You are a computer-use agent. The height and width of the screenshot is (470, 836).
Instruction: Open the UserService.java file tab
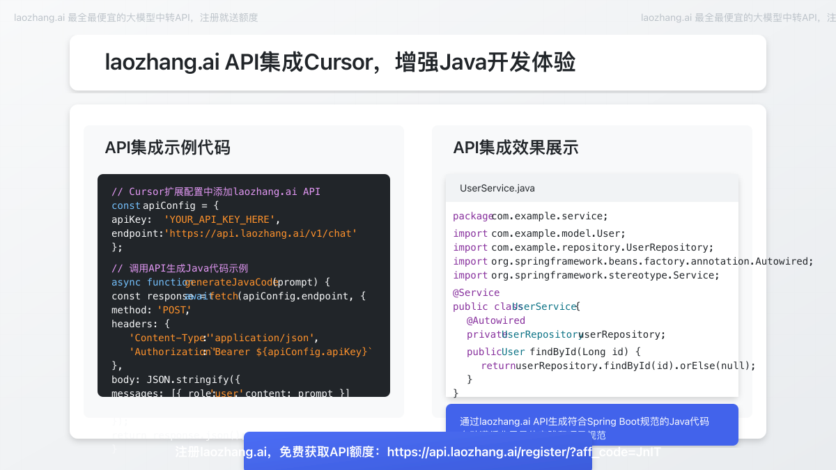[497, 188]
